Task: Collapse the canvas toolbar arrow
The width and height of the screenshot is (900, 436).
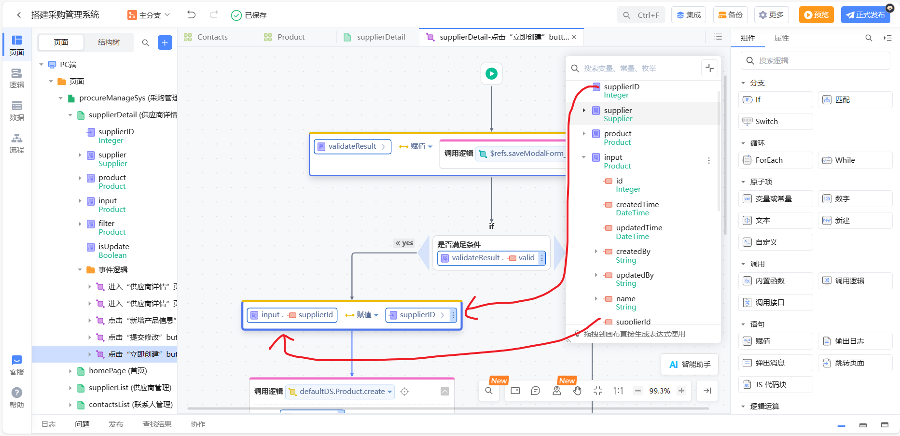Action: 707,391
